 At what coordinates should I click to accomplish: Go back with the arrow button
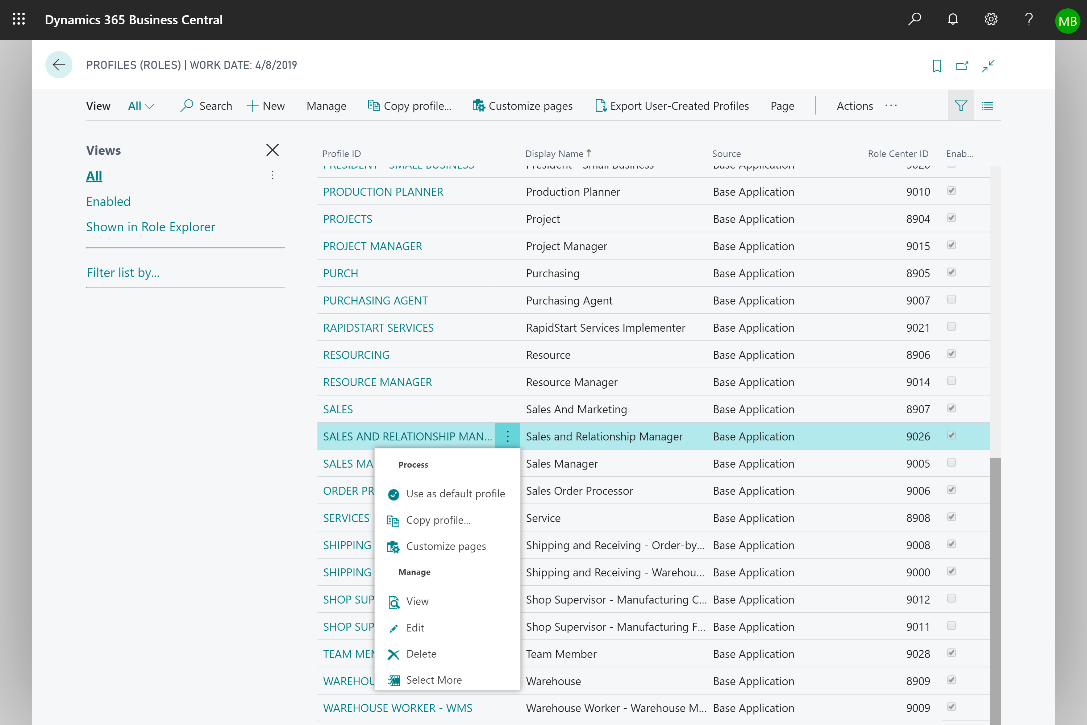(59, 65)
